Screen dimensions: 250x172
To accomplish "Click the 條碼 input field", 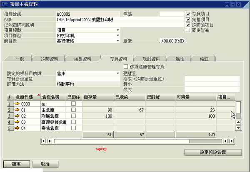I will (x=172, y=14).
